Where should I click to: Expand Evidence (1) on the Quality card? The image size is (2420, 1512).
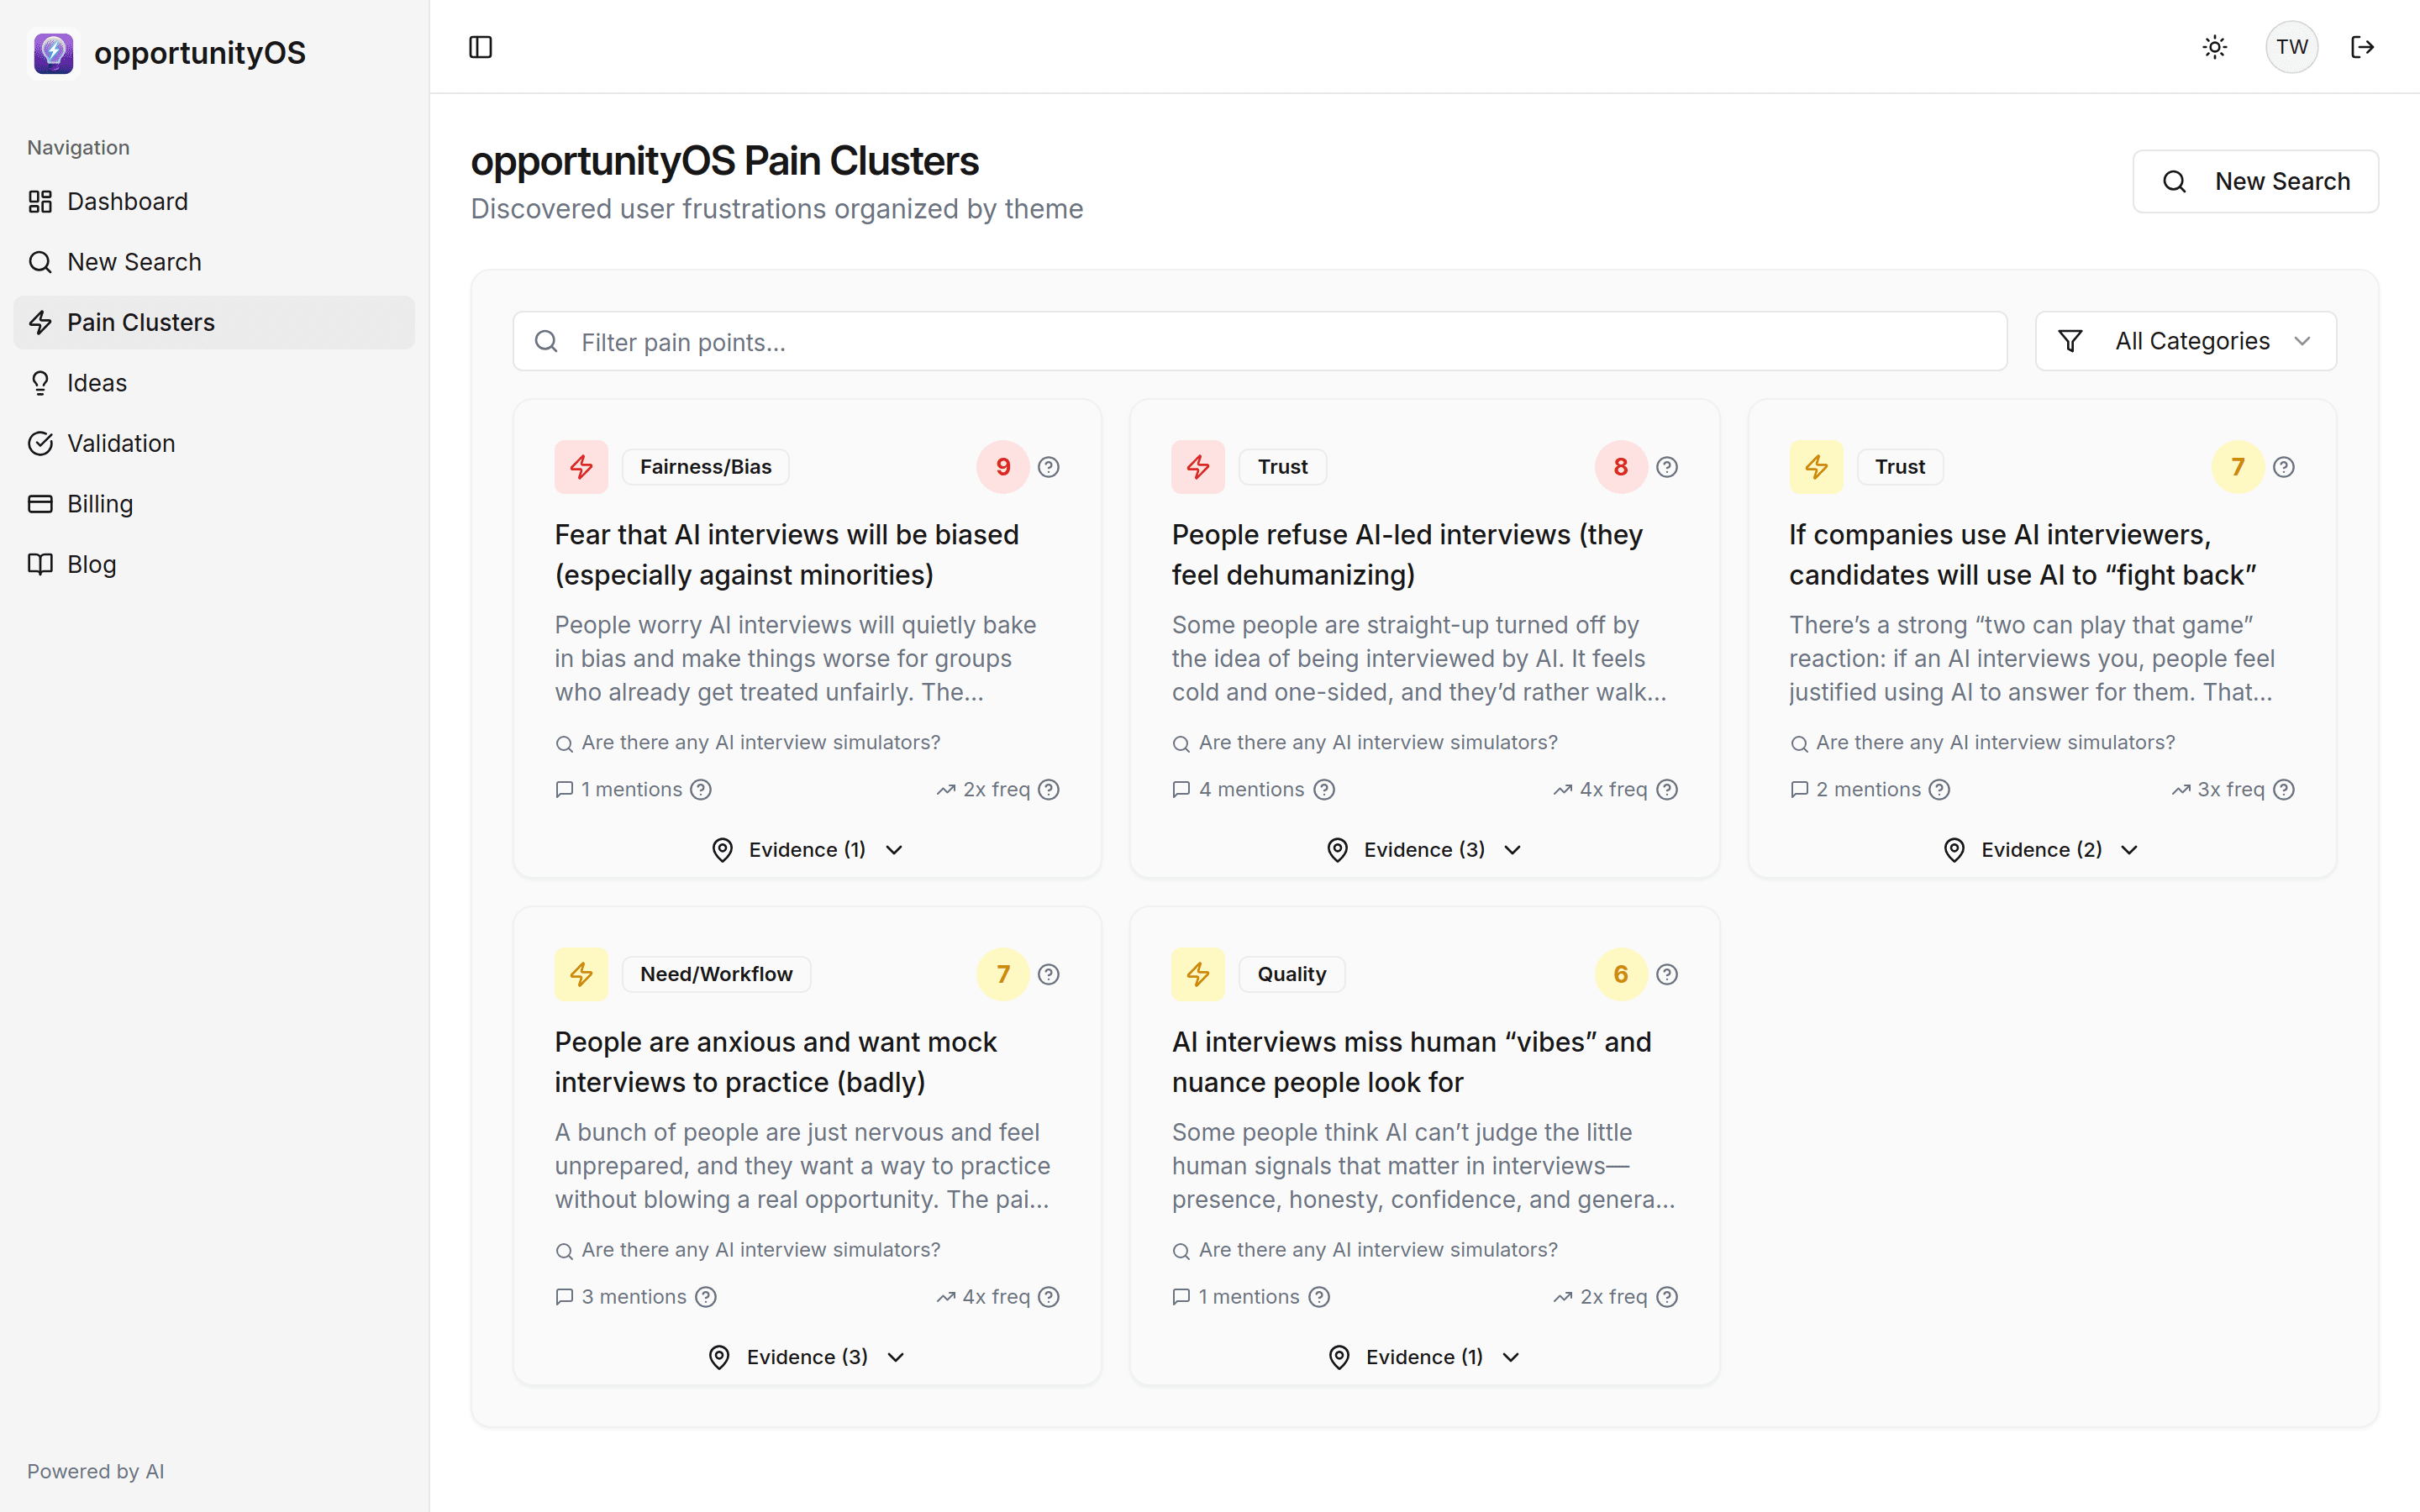1423,1356
